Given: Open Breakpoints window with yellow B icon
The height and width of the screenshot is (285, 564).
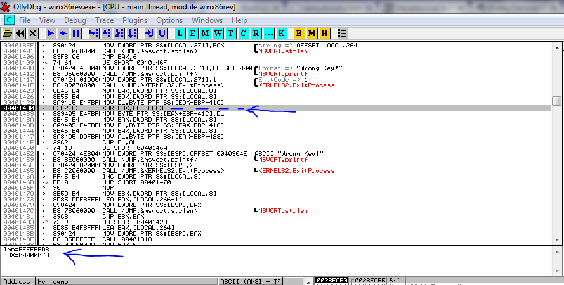Looking at the screenshot, I should (299, 34).
